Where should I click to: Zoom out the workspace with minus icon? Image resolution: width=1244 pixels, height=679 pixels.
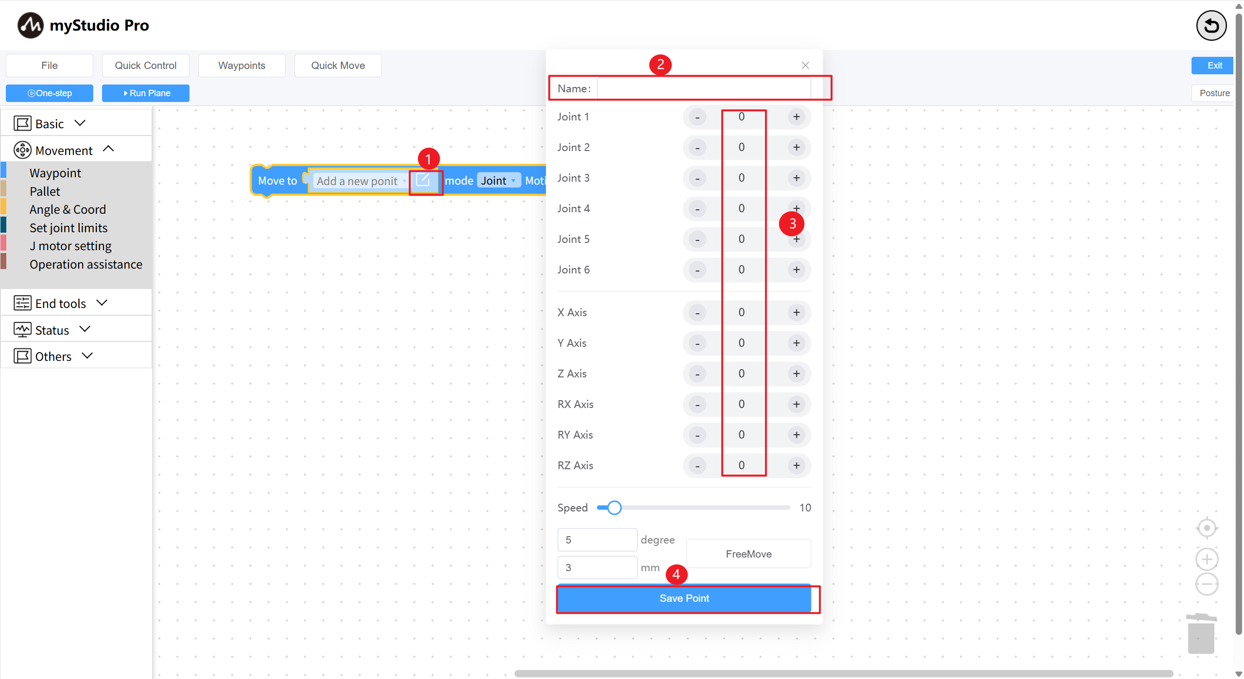pyautogui.click(x=1207, y=584)
